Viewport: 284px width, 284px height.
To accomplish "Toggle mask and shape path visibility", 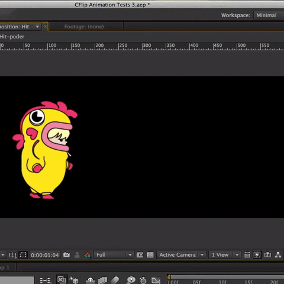I will 23,255.
